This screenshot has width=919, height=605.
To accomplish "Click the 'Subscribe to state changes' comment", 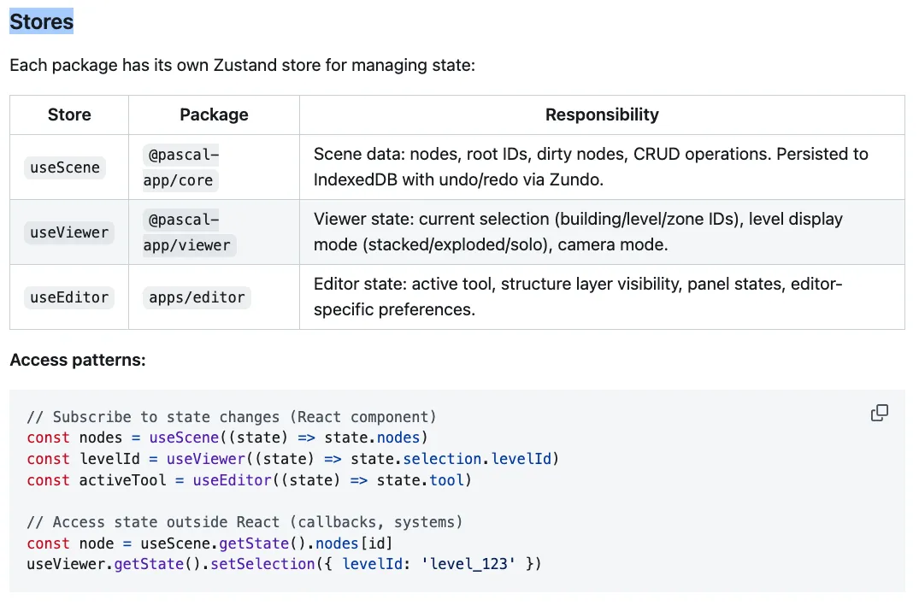I will pos(232,417).
